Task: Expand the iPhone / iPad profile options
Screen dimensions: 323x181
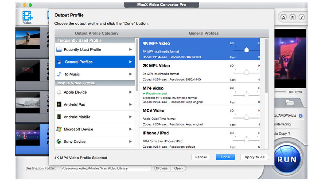Action: 156,133
